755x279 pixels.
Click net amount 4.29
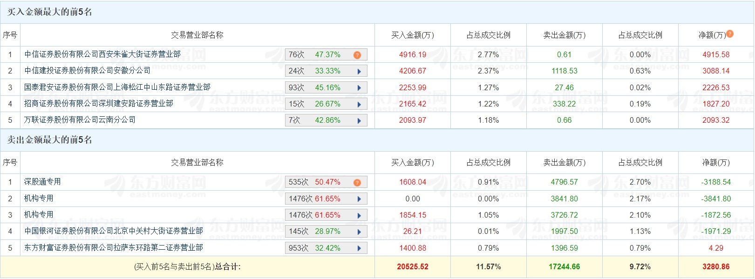click(716, 248)
